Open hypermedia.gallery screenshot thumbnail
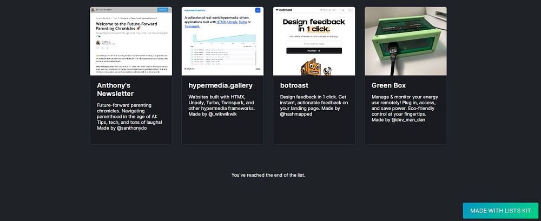Image resolution: width=541 pixels, height=221 pixels. click(222, 41)
